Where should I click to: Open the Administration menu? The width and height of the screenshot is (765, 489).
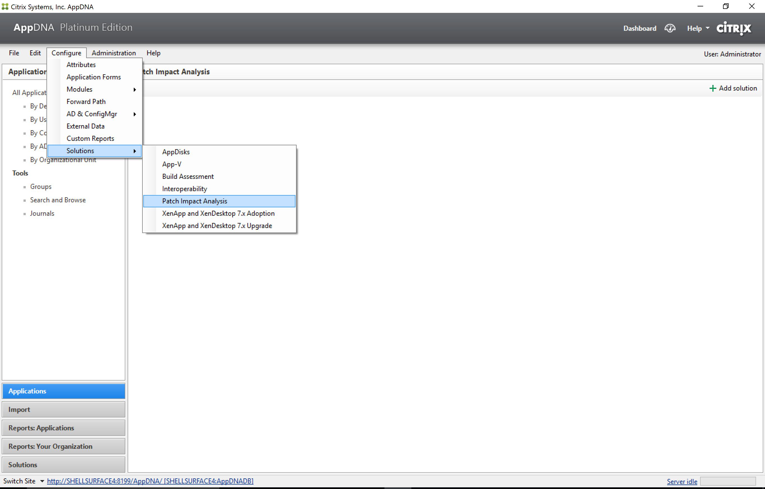pos(114,53)
